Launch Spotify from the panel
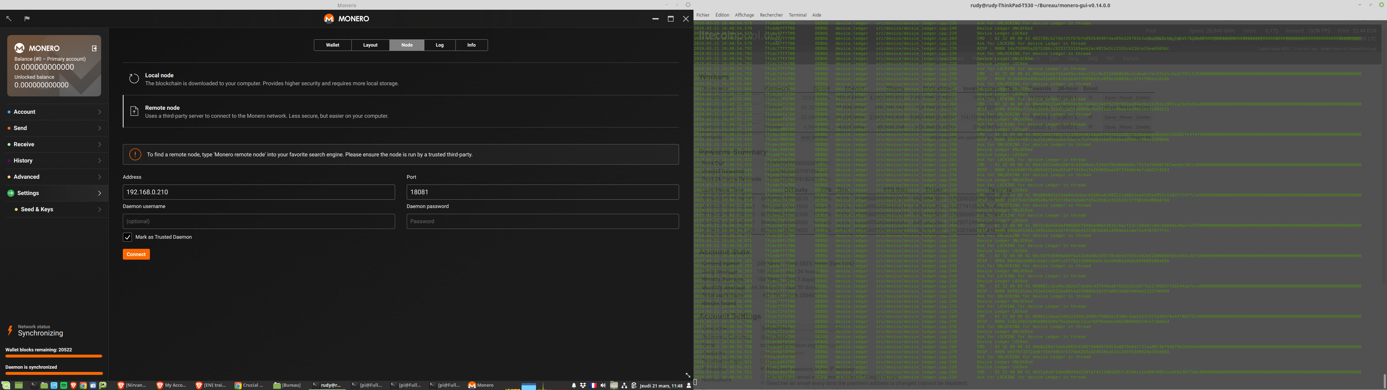The height and width of the screenshot is (390, 1387). pos(64,385)
